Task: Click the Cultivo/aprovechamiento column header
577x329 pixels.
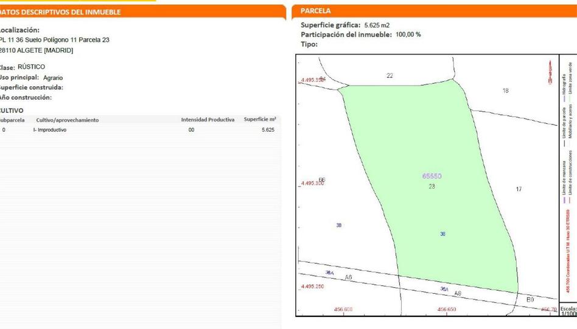Action: (x=68, y=120)
